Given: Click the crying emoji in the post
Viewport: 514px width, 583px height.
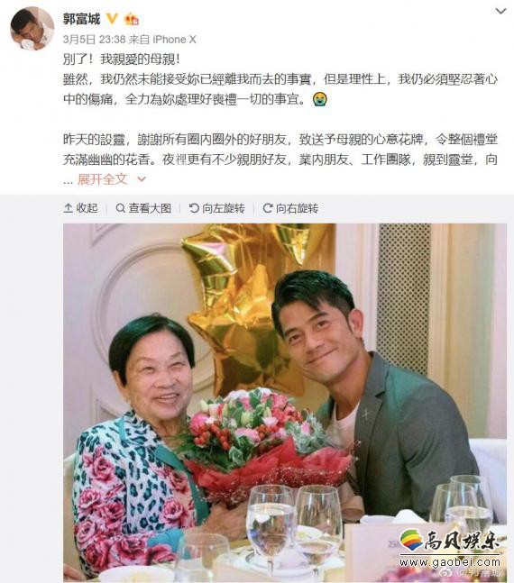Looking at the screenshot, I should (320, 99).
